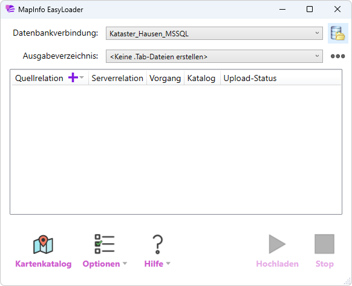Expand the Datenbankverbindung dropdown
The image size is (352, 286).
(x=317, y=33)
